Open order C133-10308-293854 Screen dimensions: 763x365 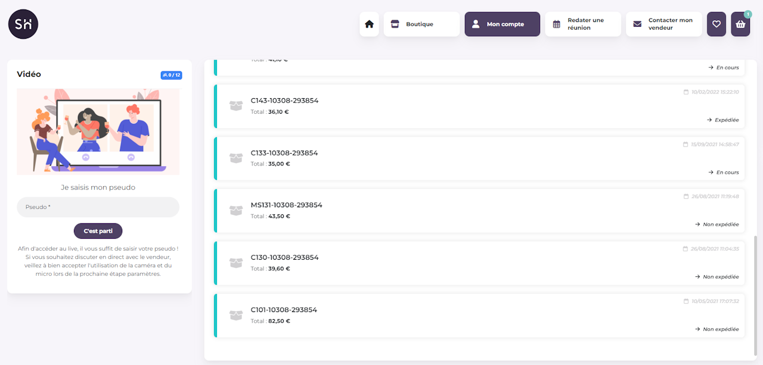pyautogui.click(x=284, y=153)
